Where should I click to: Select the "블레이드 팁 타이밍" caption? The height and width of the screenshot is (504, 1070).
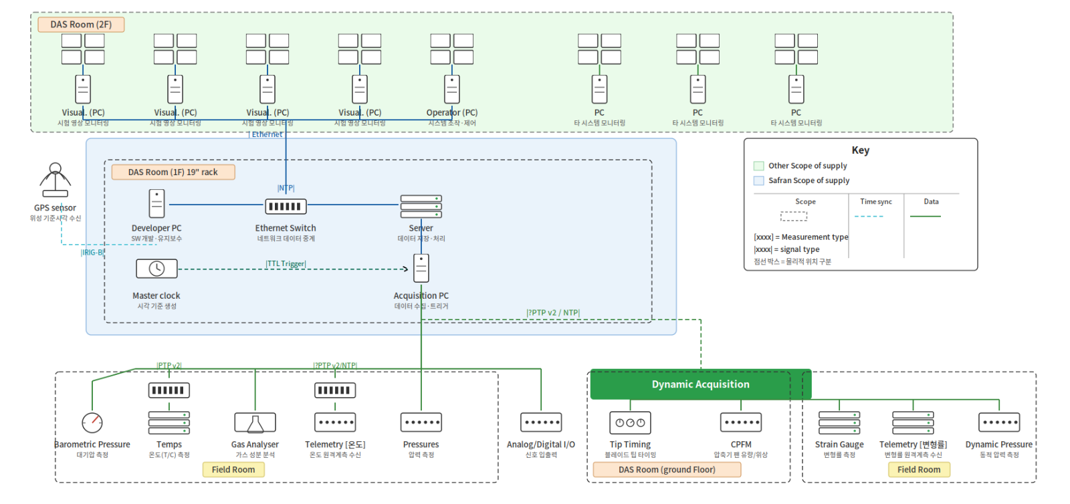point(630,455)
